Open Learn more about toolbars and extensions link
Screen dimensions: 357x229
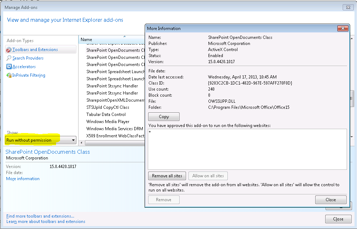pos(46,222)
